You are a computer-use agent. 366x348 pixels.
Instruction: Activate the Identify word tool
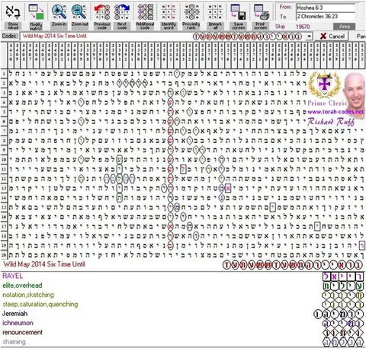pyautogui.click(x=169, y=12)
